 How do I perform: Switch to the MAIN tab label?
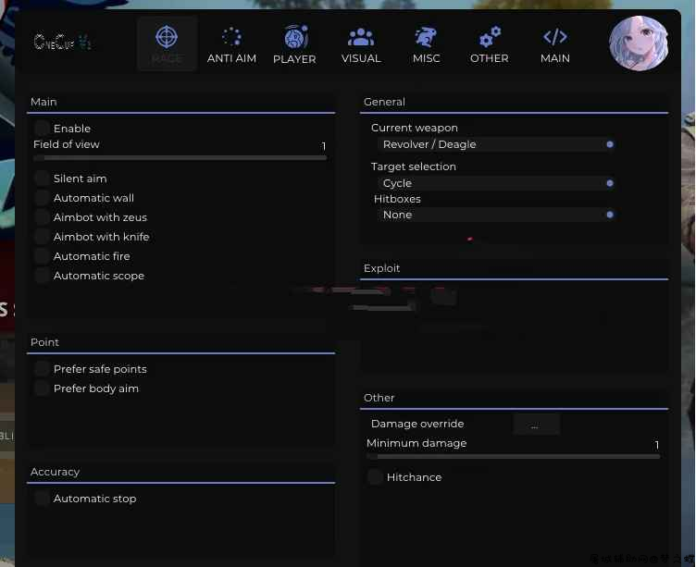coord(554,58)
